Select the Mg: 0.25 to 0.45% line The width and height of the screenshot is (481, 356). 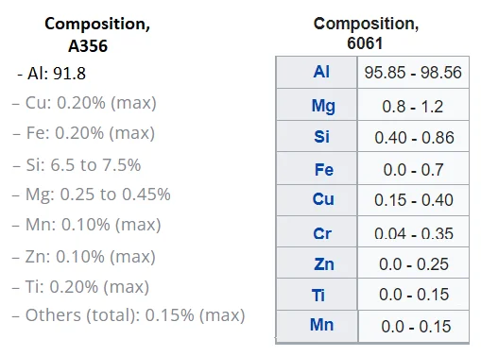(x=92, y=195)
